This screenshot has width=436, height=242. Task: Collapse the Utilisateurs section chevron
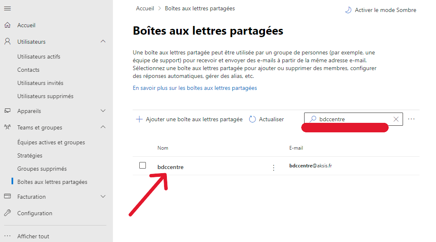[103, 42]
